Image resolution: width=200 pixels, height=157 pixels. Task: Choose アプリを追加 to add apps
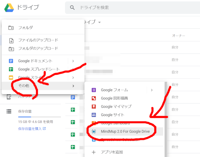[x=112, y=152]
